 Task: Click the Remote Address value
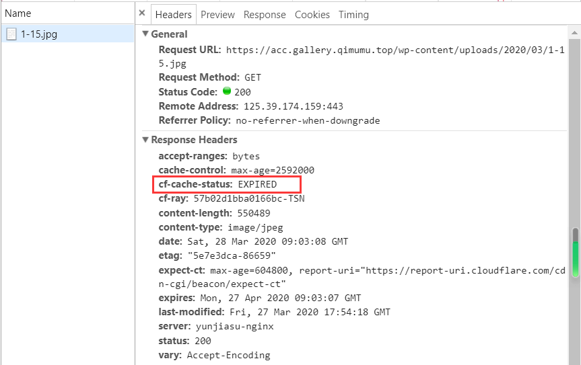click(293, 106)
